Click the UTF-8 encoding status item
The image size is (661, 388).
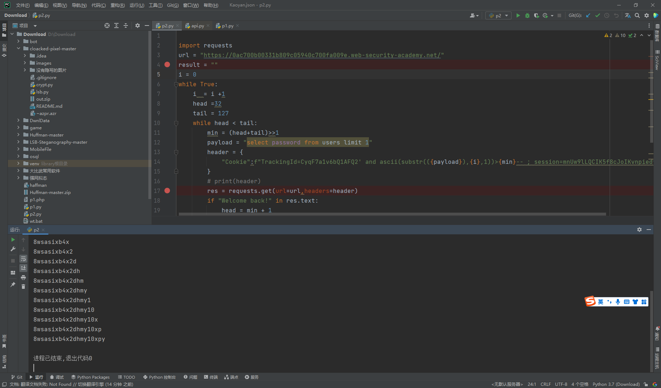[561, 384]
